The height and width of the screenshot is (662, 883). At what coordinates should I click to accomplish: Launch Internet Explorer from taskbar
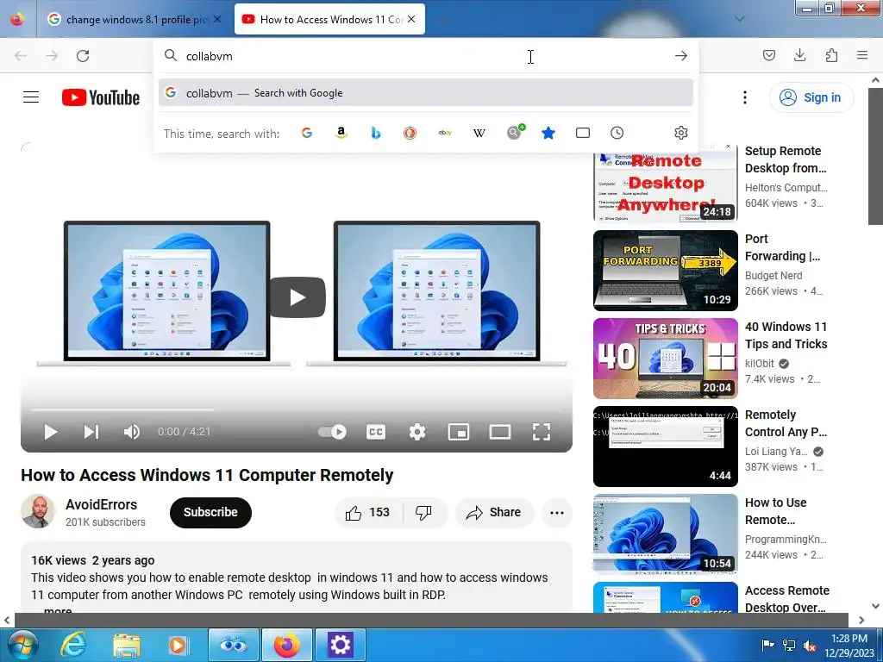73,645
